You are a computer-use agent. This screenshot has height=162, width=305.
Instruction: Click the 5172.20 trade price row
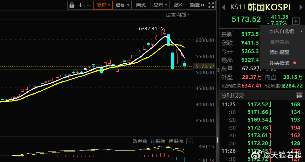(258, 143)
